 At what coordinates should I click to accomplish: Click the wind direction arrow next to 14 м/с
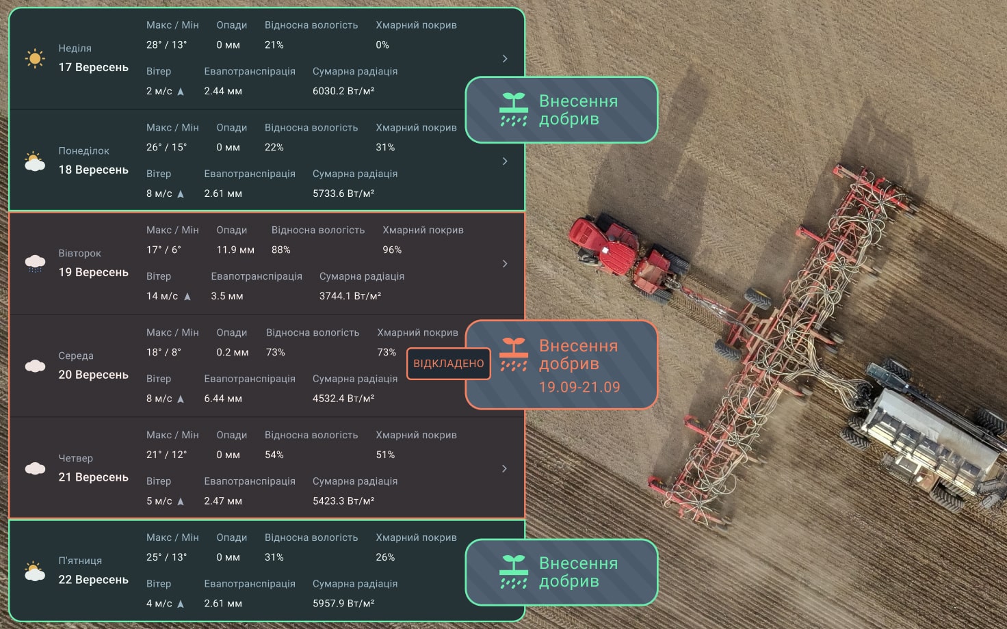(x=187, y=297)
